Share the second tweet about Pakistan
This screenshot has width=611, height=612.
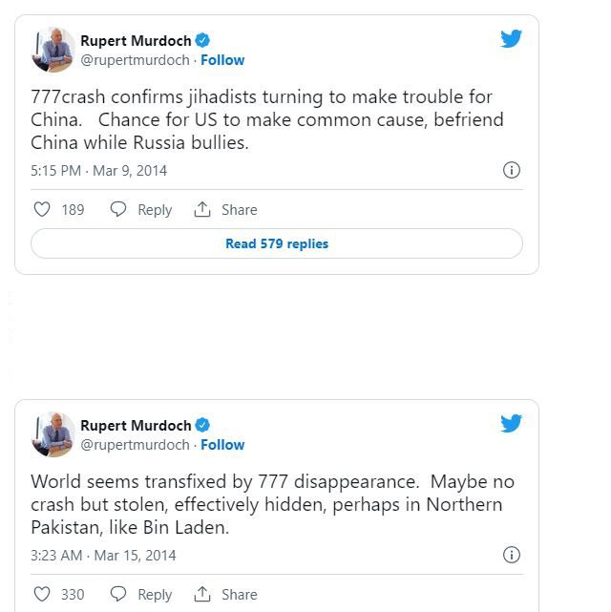tap(226, 594)
